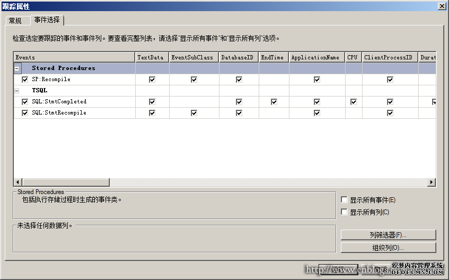Toggle CPU for SQL:StmtCompleted
449x280 pixels.
point(353,102)
